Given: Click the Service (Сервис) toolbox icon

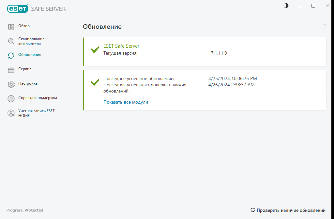Looking at the screenshot, I should [11, 70].
